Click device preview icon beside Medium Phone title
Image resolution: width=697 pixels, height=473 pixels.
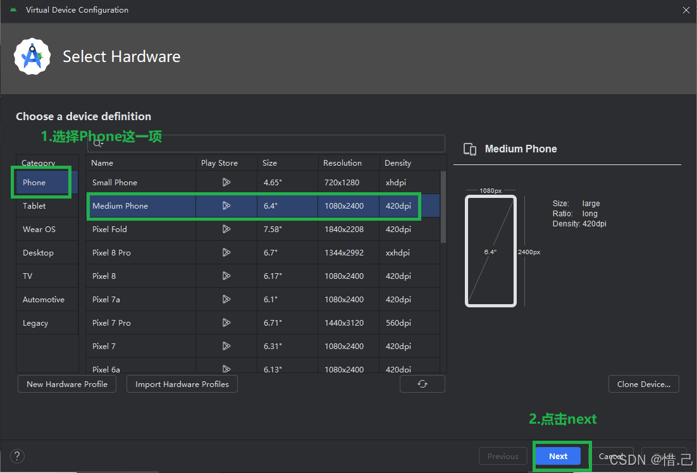click(470, 149)
